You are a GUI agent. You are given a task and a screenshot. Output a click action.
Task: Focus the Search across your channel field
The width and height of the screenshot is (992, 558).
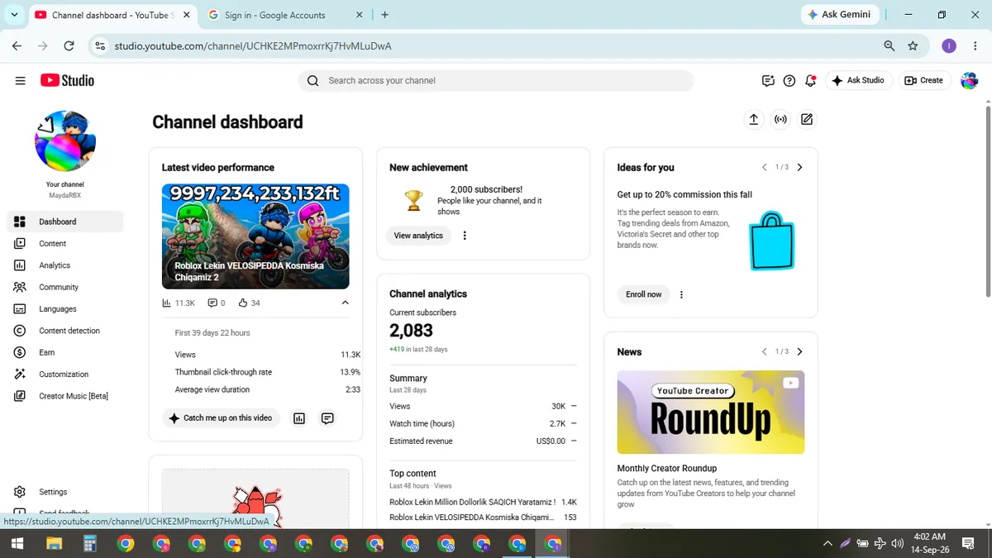coord(496,80)
